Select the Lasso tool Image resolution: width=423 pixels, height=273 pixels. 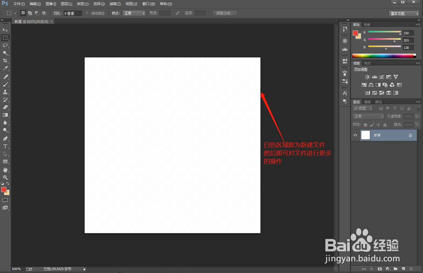tap(5, 45)
